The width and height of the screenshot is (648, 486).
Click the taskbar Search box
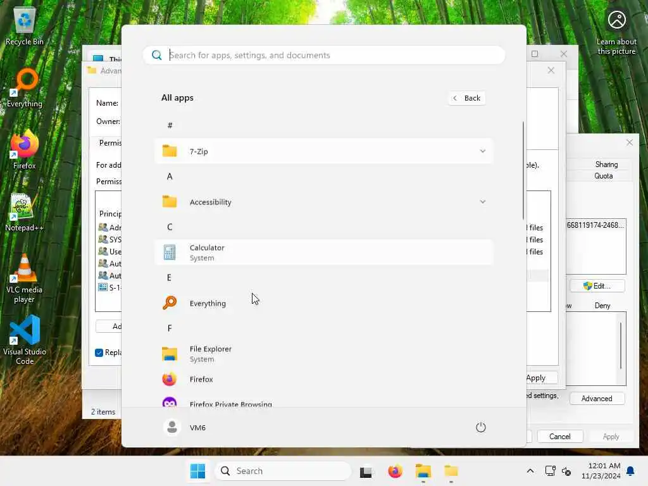(283, 471)
